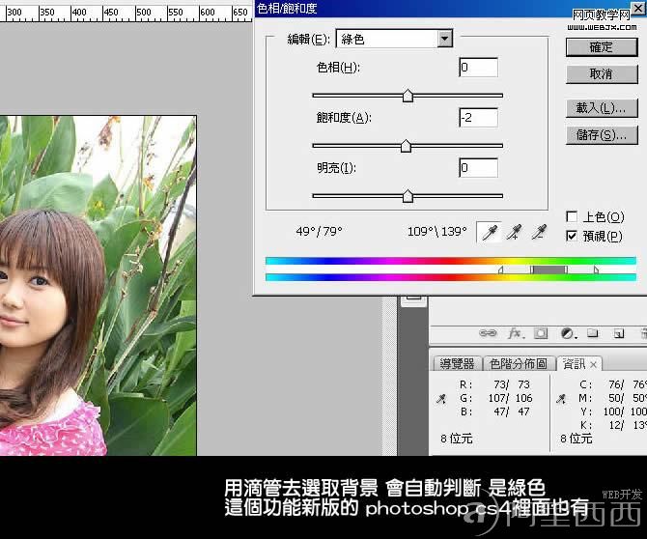
Task: Switch to the 導覽器 navigator tab
Action: 457,364
